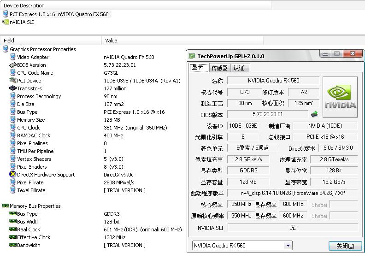Click the PCI Express device icon
Screen dimensions: 365x253
coord(5,14)
